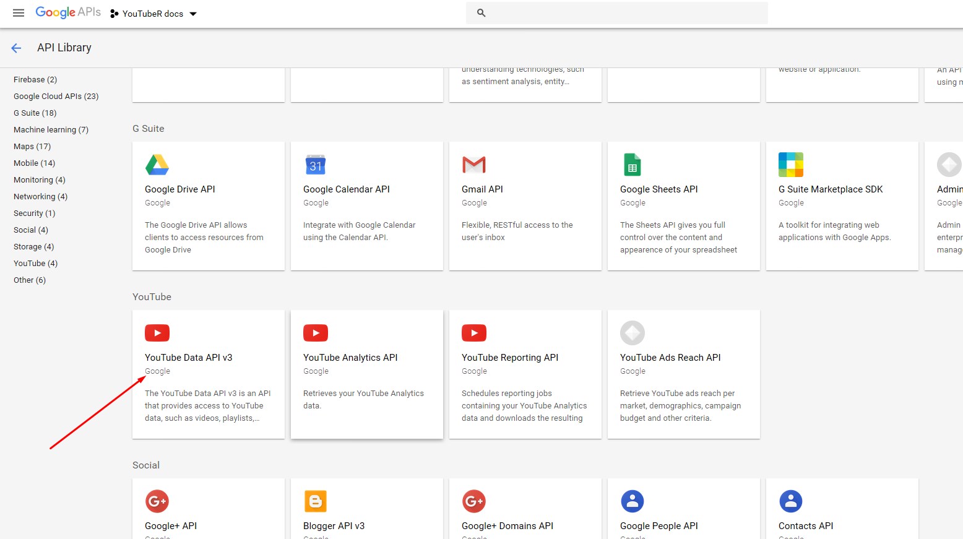Click the YouTube Data API v3 play icon
The height and width of the screenshot is (539, 963).
click(x=157, y=333)
